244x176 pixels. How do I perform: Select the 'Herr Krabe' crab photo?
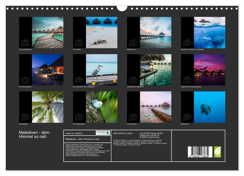tap(102, 32)
